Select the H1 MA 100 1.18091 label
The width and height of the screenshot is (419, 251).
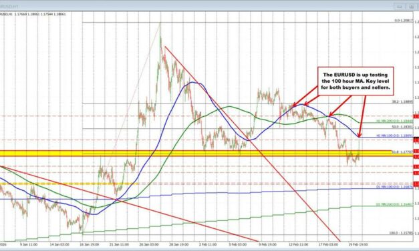point(395,136)
